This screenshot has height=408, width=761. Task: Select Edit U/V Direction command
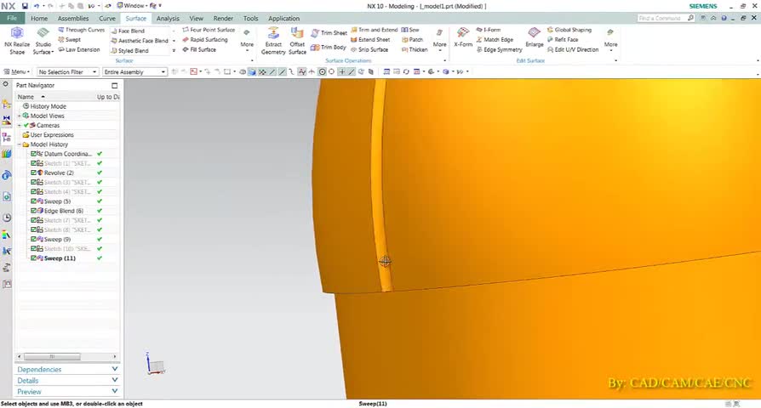click(573, 49)
